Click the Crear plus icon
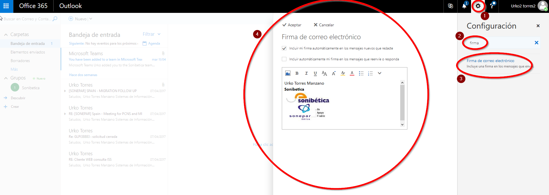This screenshot has width=549, height=195. (5, 107)
